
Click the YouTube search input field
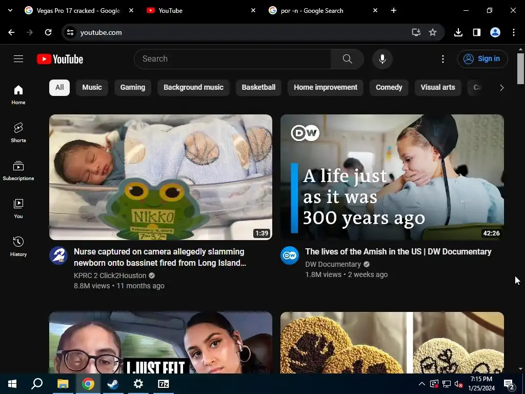(x=232, y=59)
